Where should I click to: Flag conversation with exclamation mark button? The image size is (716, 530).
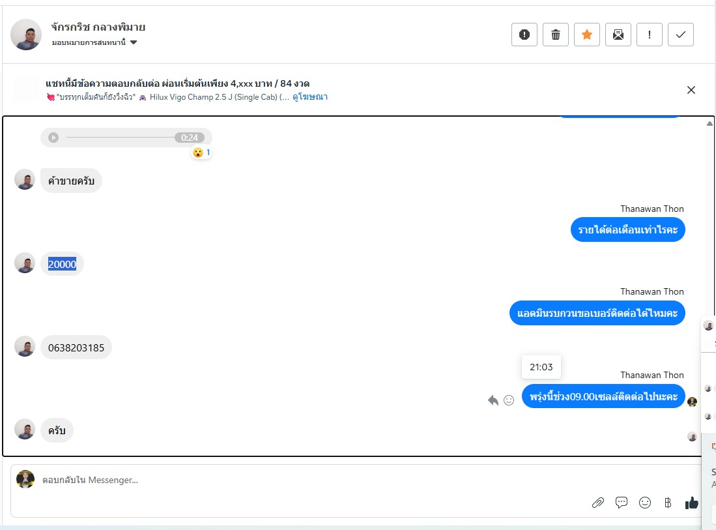(650, 35)
